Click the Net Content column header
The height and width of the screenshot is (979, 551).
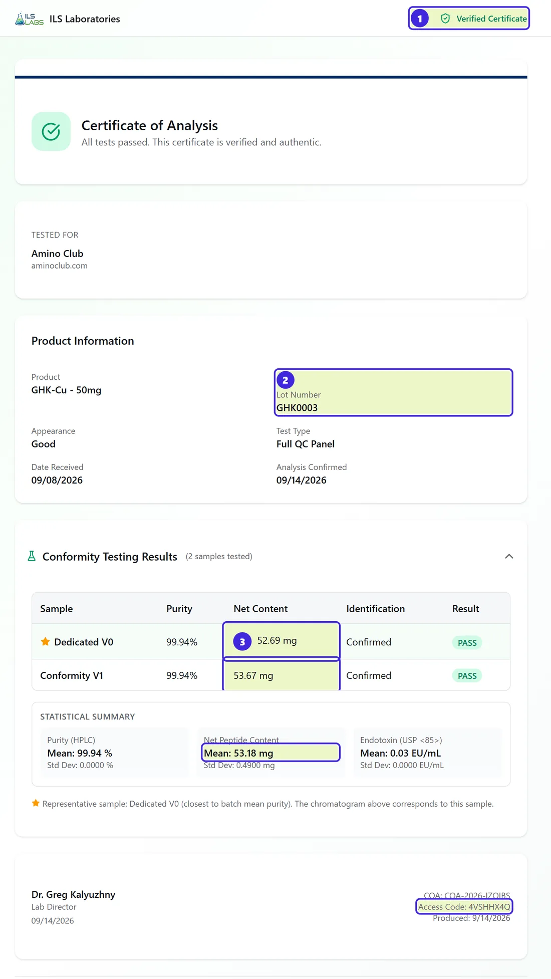pos(260,609)
